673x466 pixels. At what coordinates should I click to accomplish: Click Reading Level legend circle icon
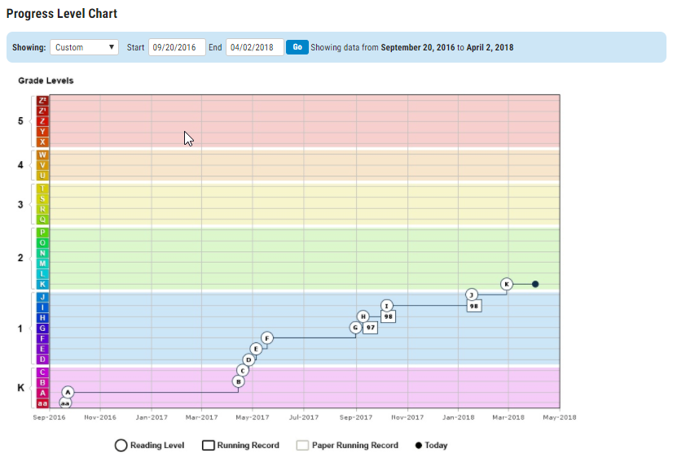coord(121,445)
